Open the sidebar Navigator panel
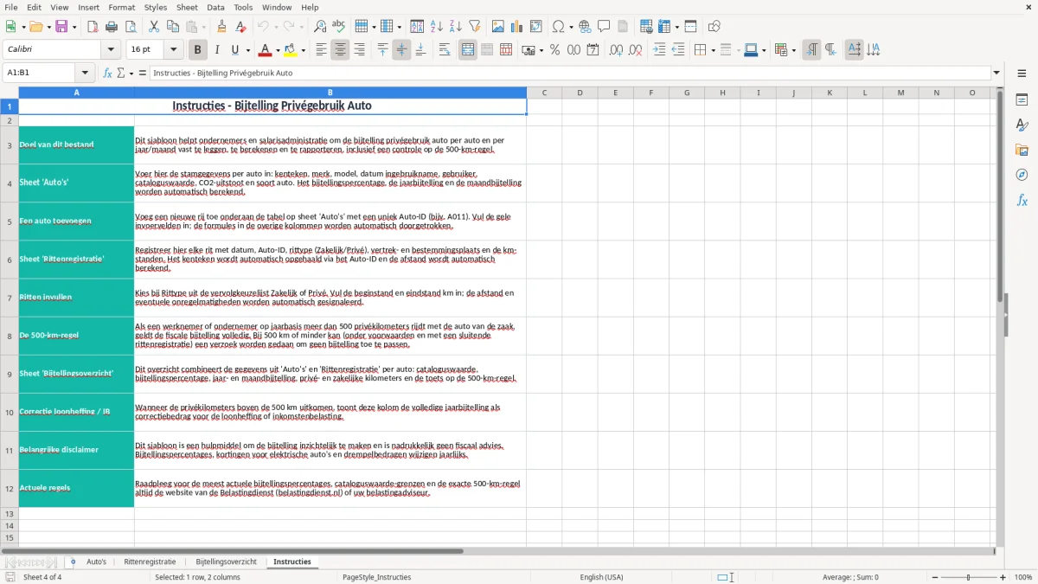Image resolution: width=1038 pixels, height=584 pixels. point(1022,175)
